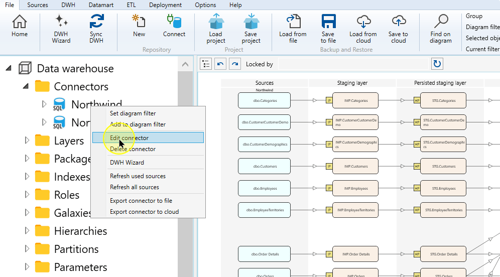
Task: Select the dbo.Categories source node
Action: [265, 101]
